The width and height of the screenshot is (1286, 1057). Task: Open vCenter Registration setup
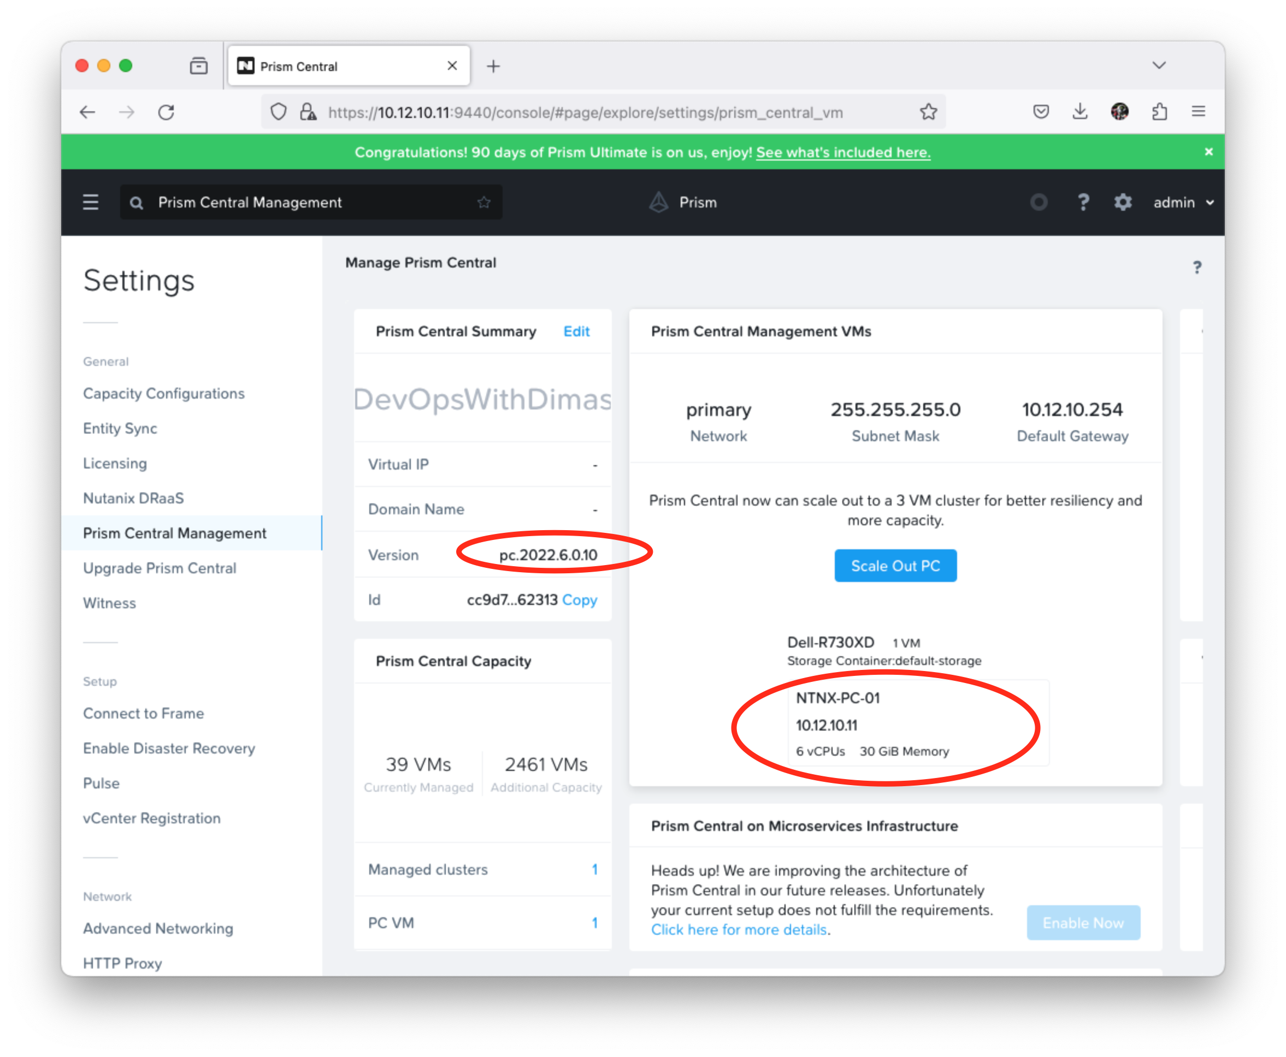tap(152, 818)
